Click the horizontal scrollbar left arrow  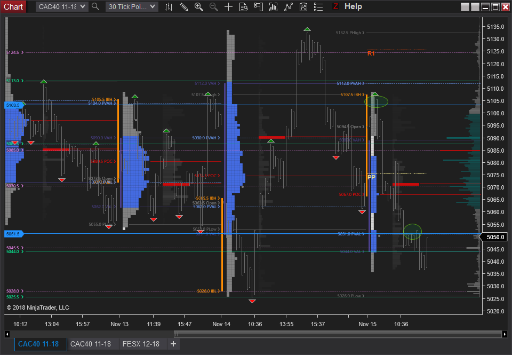tap(7, 334)
